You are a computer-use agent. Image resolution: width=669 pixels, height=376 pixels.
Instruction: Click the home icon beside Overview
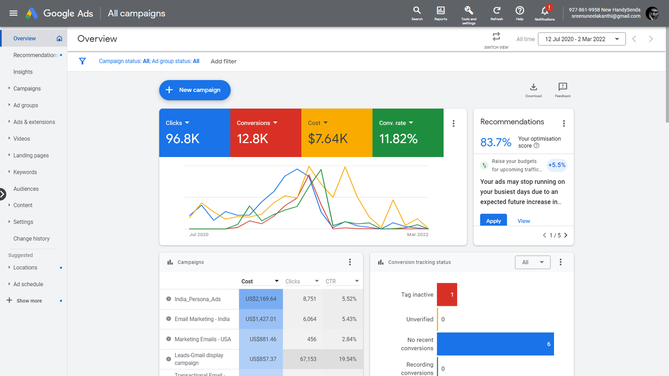[x=59, y=38]
